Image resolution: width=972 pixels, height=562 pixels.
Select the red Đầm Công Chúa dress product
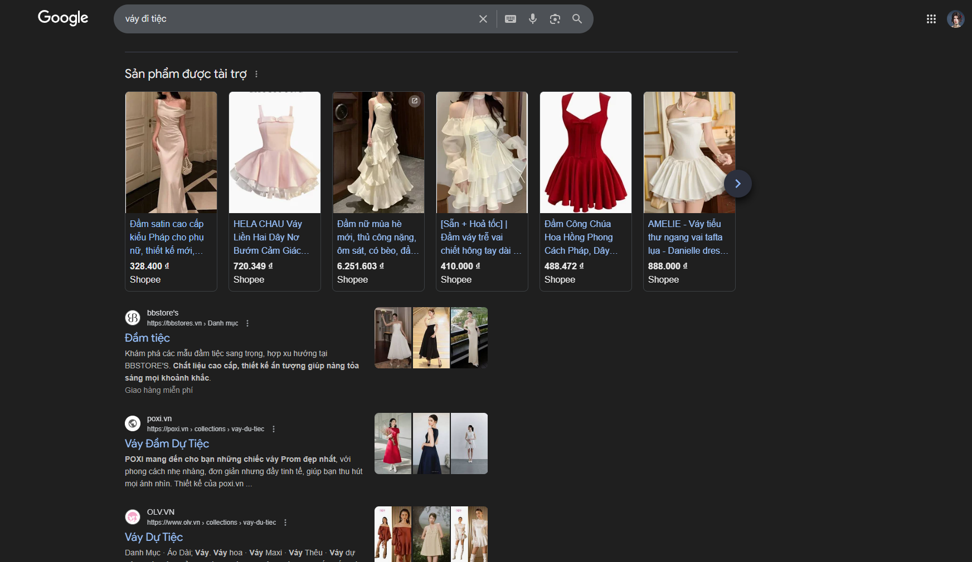coord(585,152)
